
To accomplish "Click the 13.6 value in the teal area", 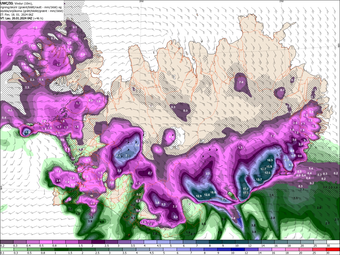I will tap(268, 173).
